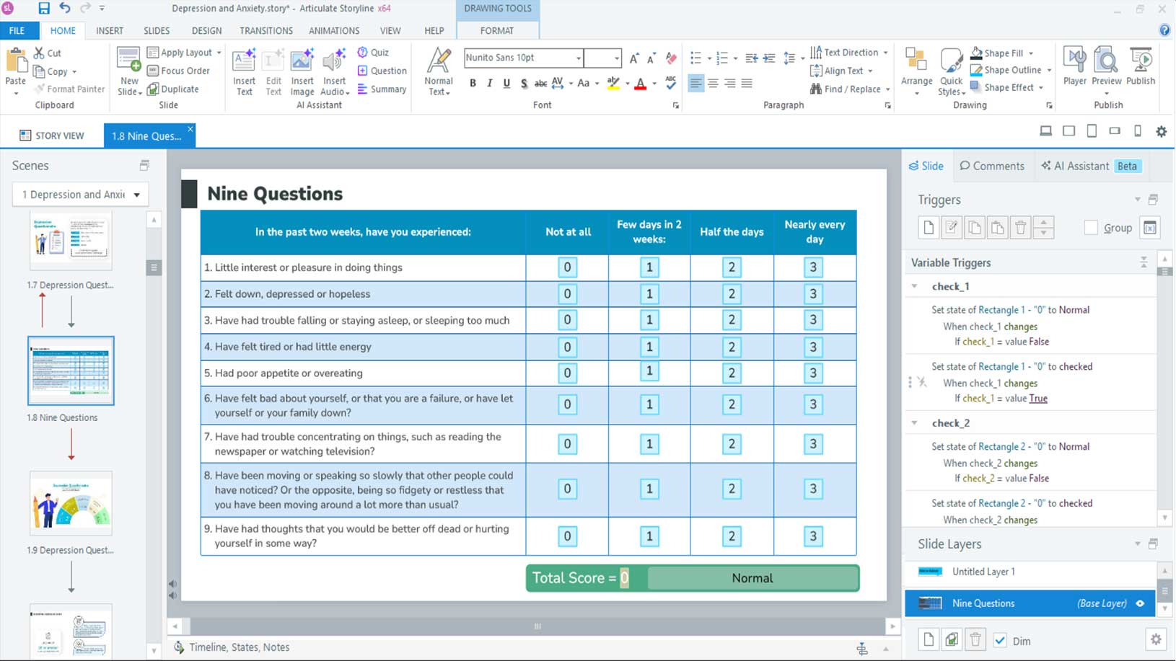Click the Format Painter tool

pyautogui.click(x=69, y=89)
